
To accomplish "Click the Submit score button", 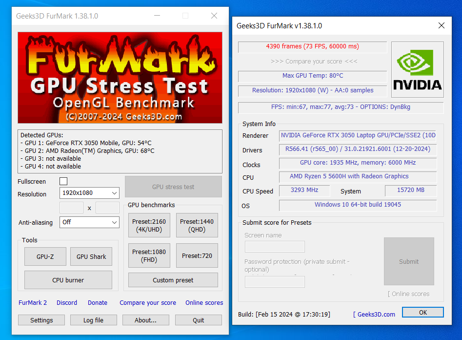I will 409,261.
